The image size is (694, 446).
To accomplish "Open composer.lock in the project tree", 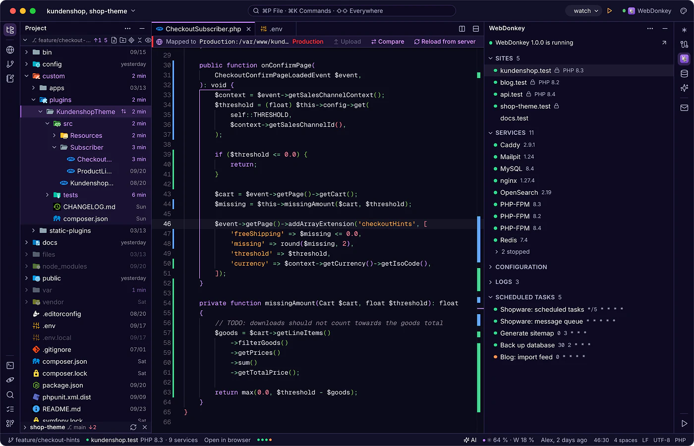I will [x=86, y=373].
